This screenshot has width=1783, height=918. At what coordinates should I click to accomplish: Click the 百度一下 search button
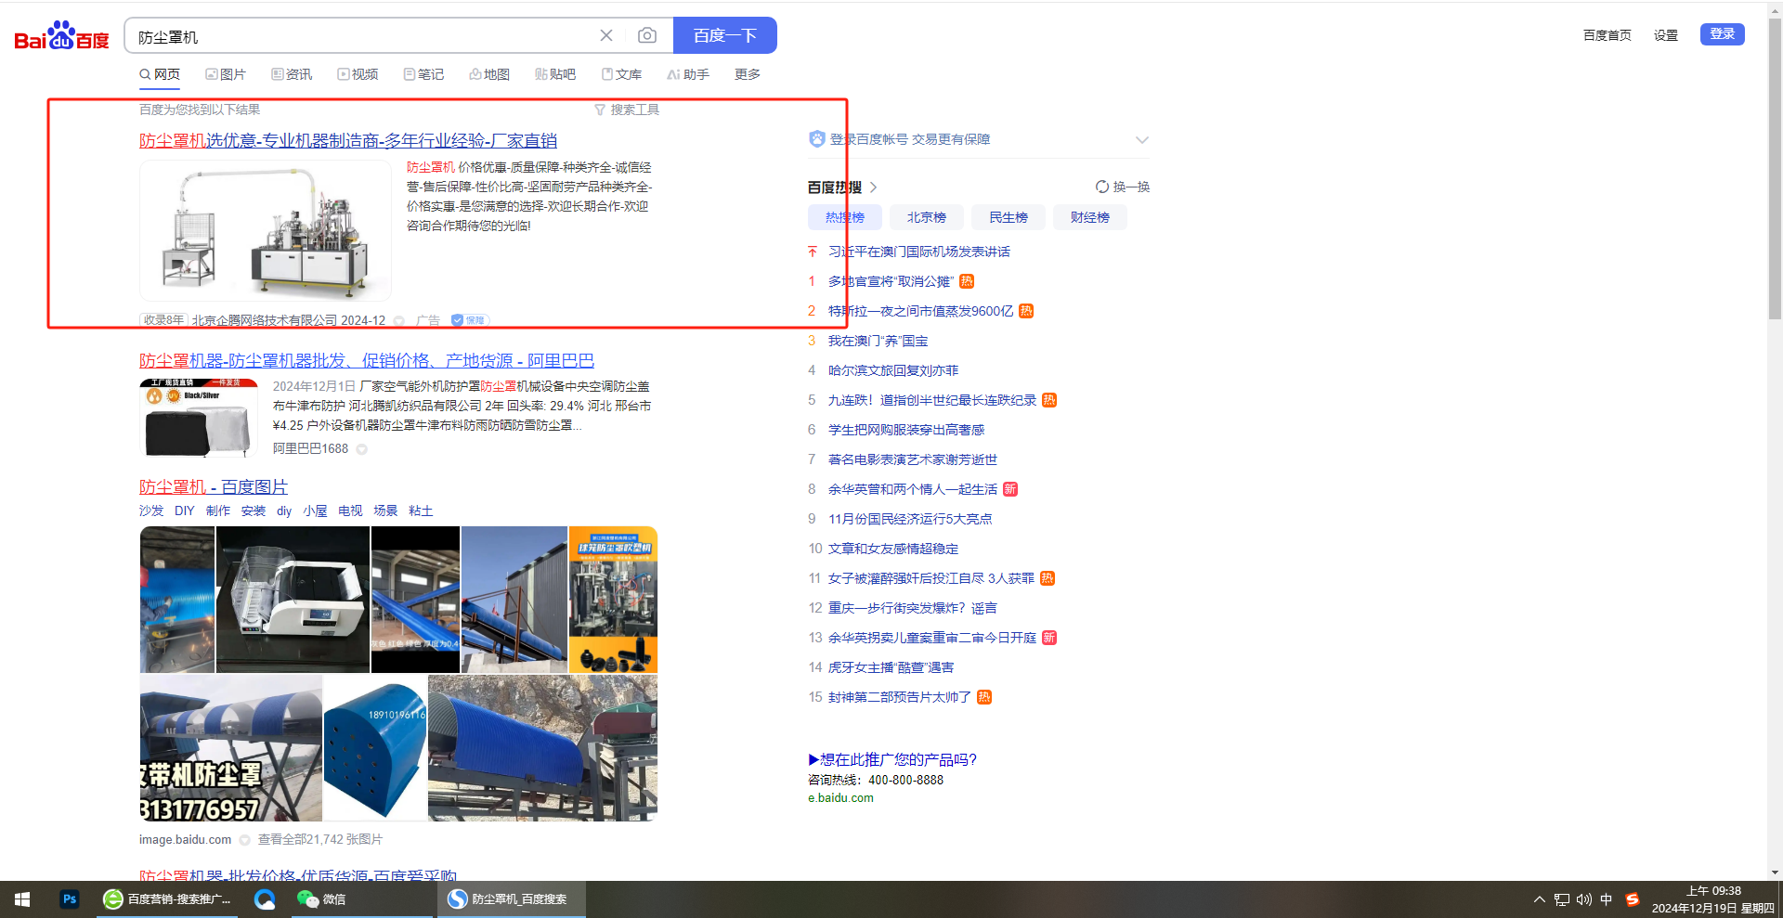[x=725, y=35]
